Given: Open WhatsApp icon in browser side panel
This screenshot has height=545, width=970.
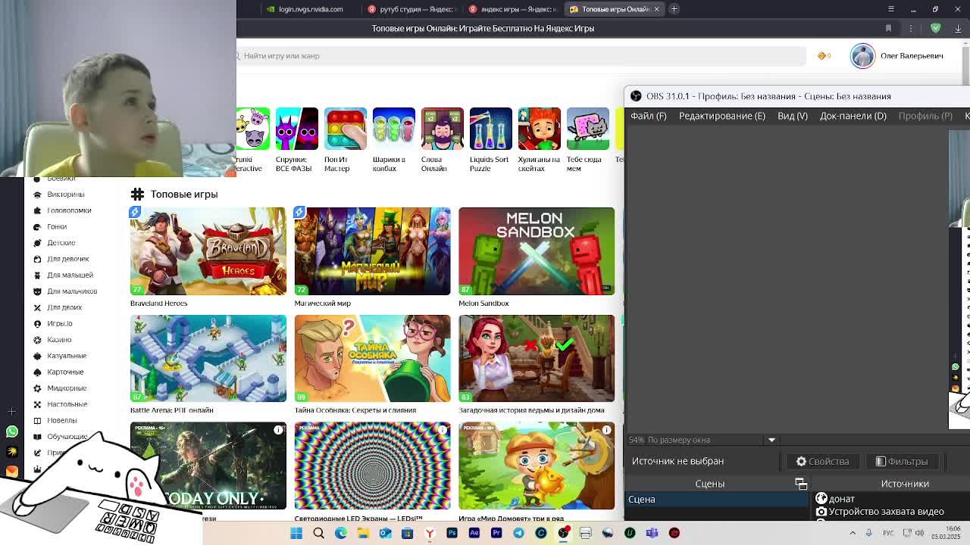Looking at the screenshot, I should point(11,431).
